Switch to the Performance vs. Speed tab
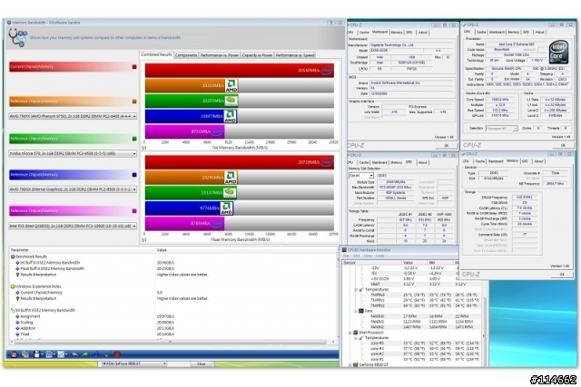This screenshot has width=581, height=387. [x=295, y=55]
